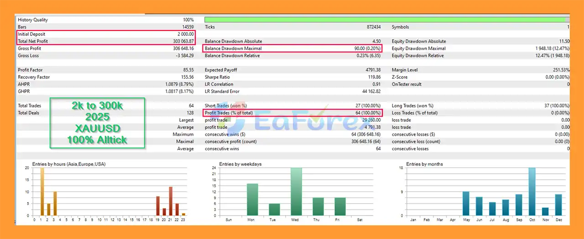
Task: Click the hour 21 bar in Entries by hours
Action: click(171, 201)
